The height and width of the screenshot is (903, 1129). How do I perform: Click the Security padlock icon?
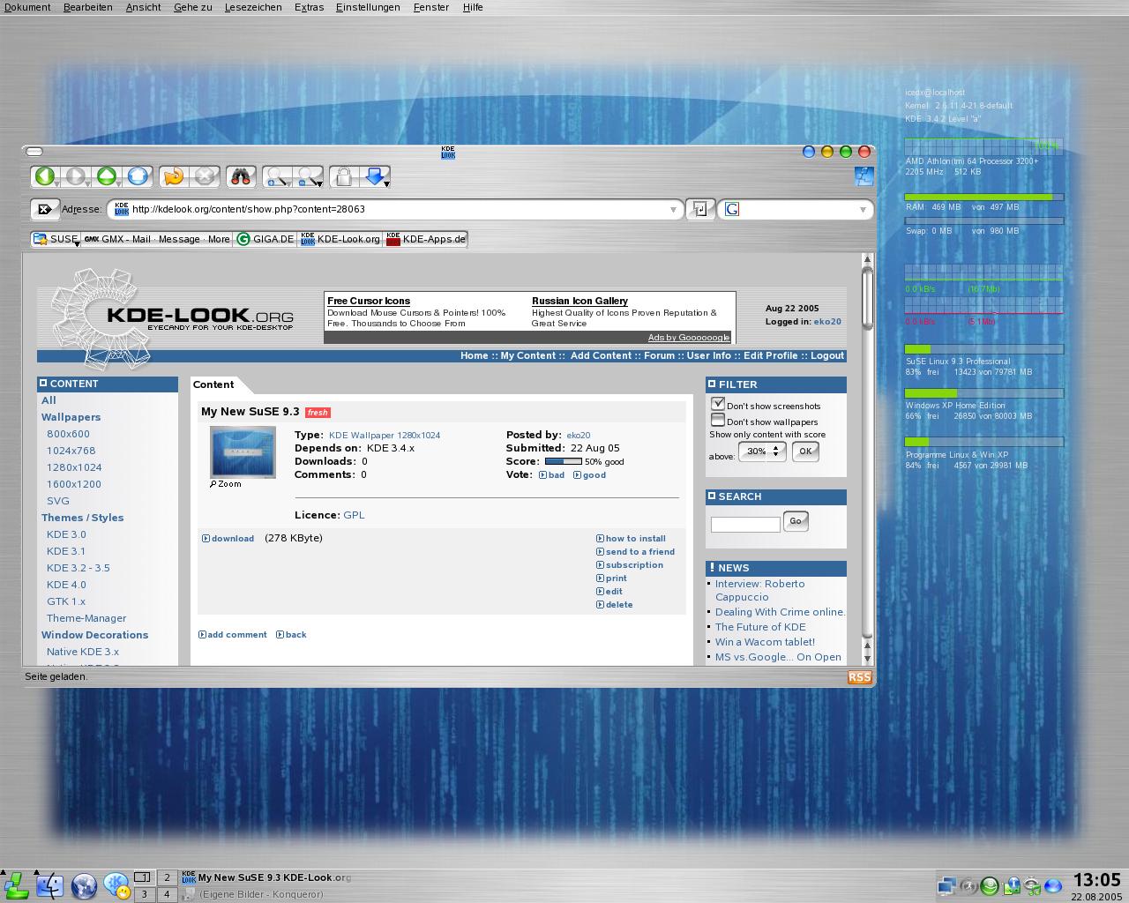tap(343, 176)
